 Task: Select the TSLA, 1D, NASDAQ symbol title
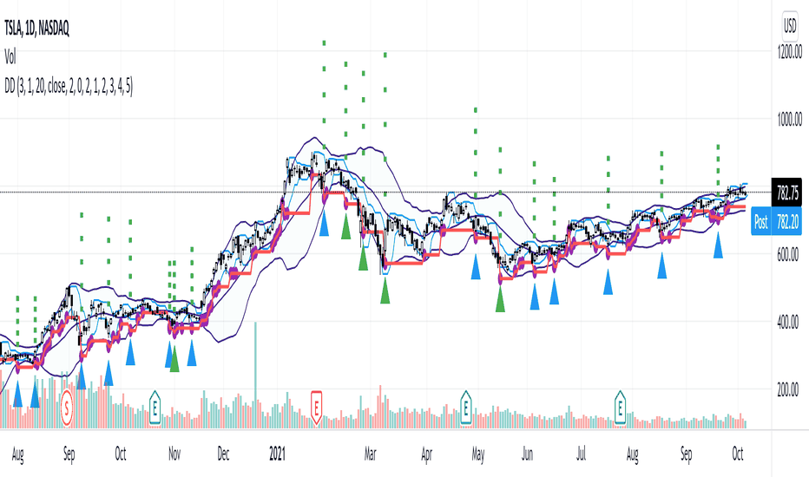(36, 29)
